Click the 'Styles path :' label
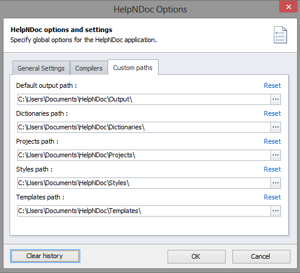Screen dimensions: 300x273 click(x=34, y=169)
